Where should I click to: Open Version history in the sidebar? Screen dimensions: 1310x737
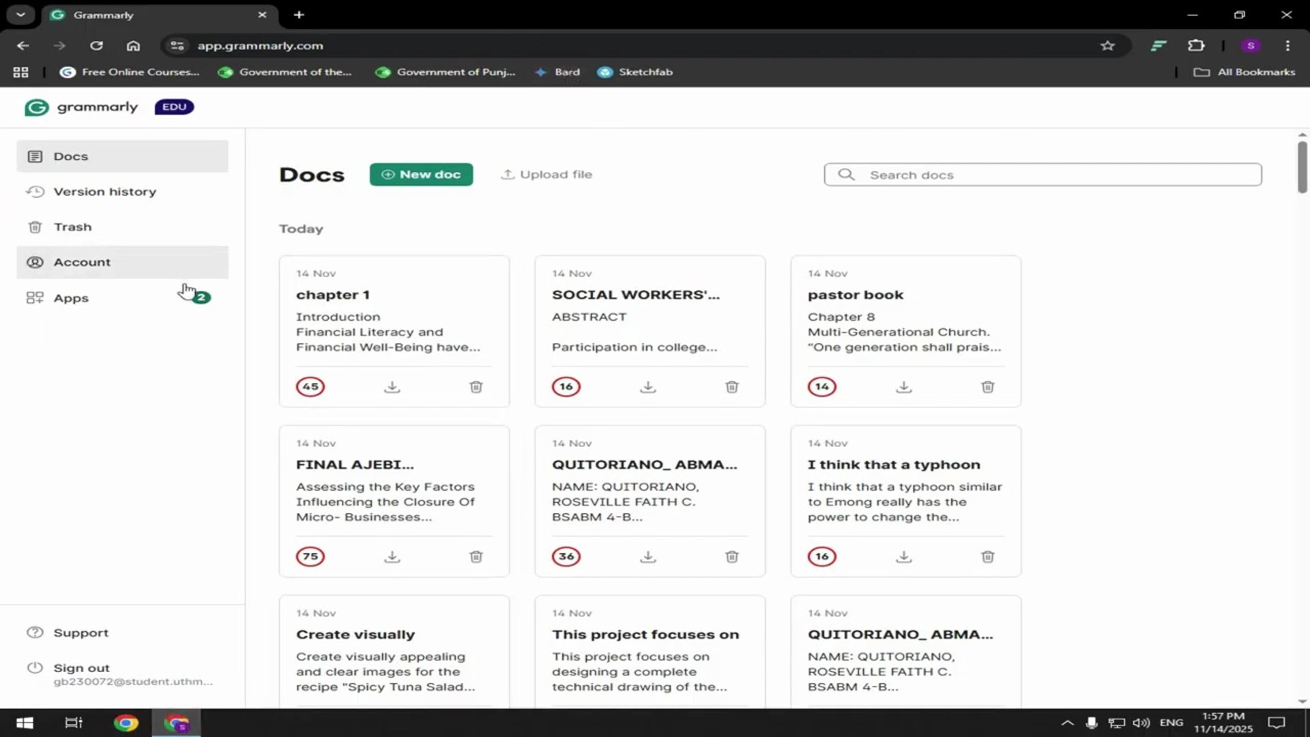[x=104, y=192]
